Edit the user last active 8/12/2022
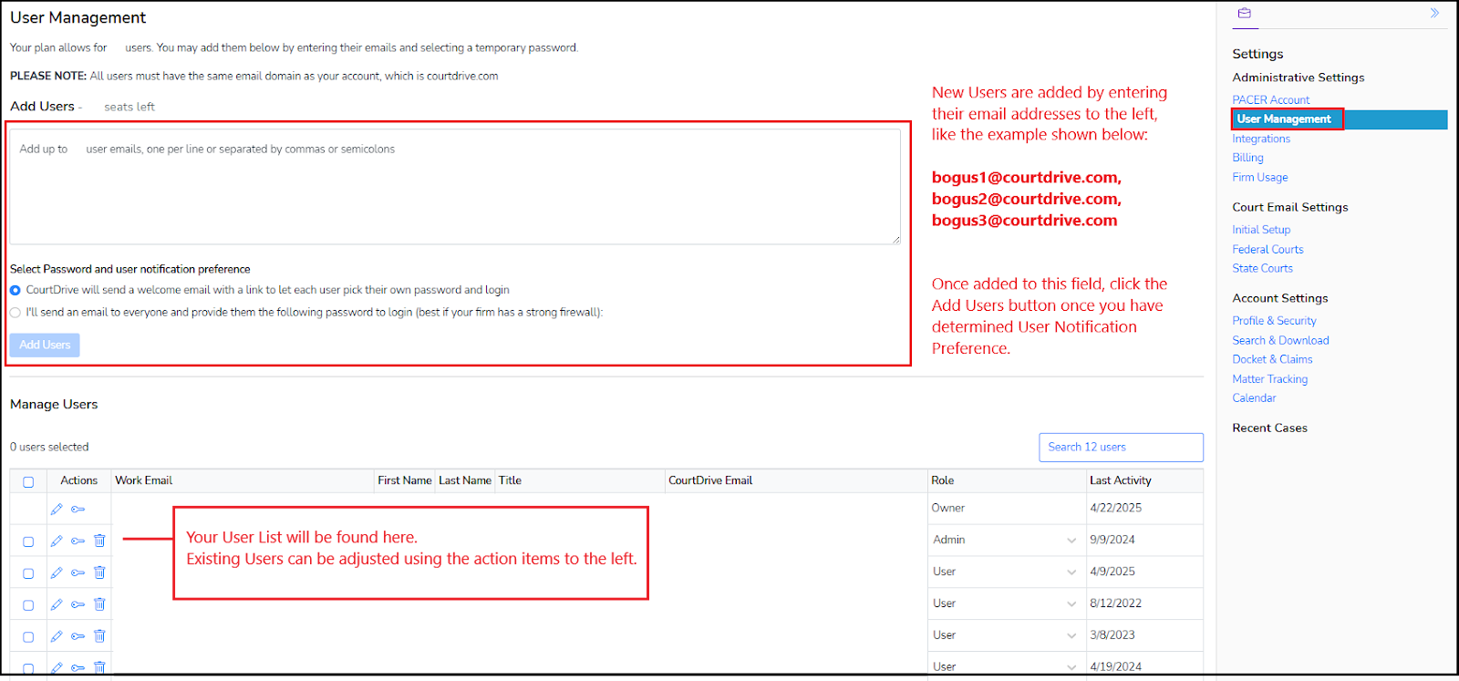The height and width of the screenshot is (681, 1459). click(57, 605)
